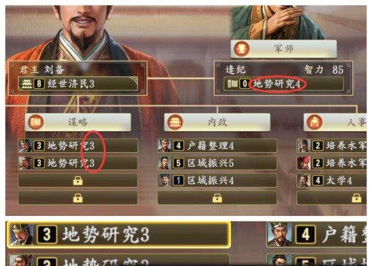This screenshot has height=266, width=372.
Task: Click officer portrait next to 区域振兴5
Action: click(165, 163)
